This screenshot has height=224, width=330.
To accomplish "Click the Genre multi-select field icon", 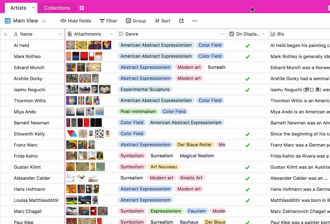I will pyautogui.click(x=121, y=34).
